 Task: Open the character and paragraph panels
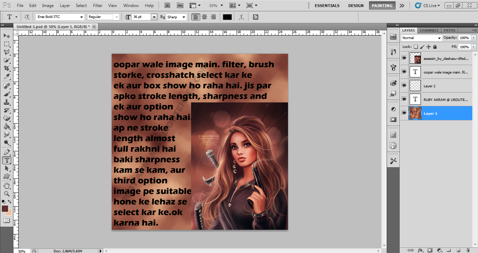[x=256, y=17]
